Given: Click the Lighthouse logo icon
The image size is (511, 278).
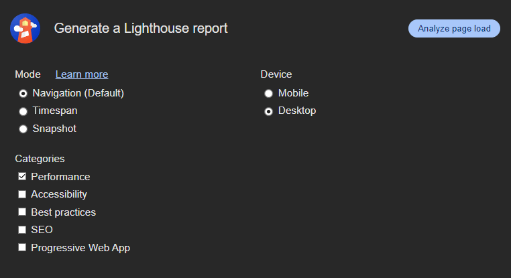Looking at the screenshot, I should coord(25,28).
